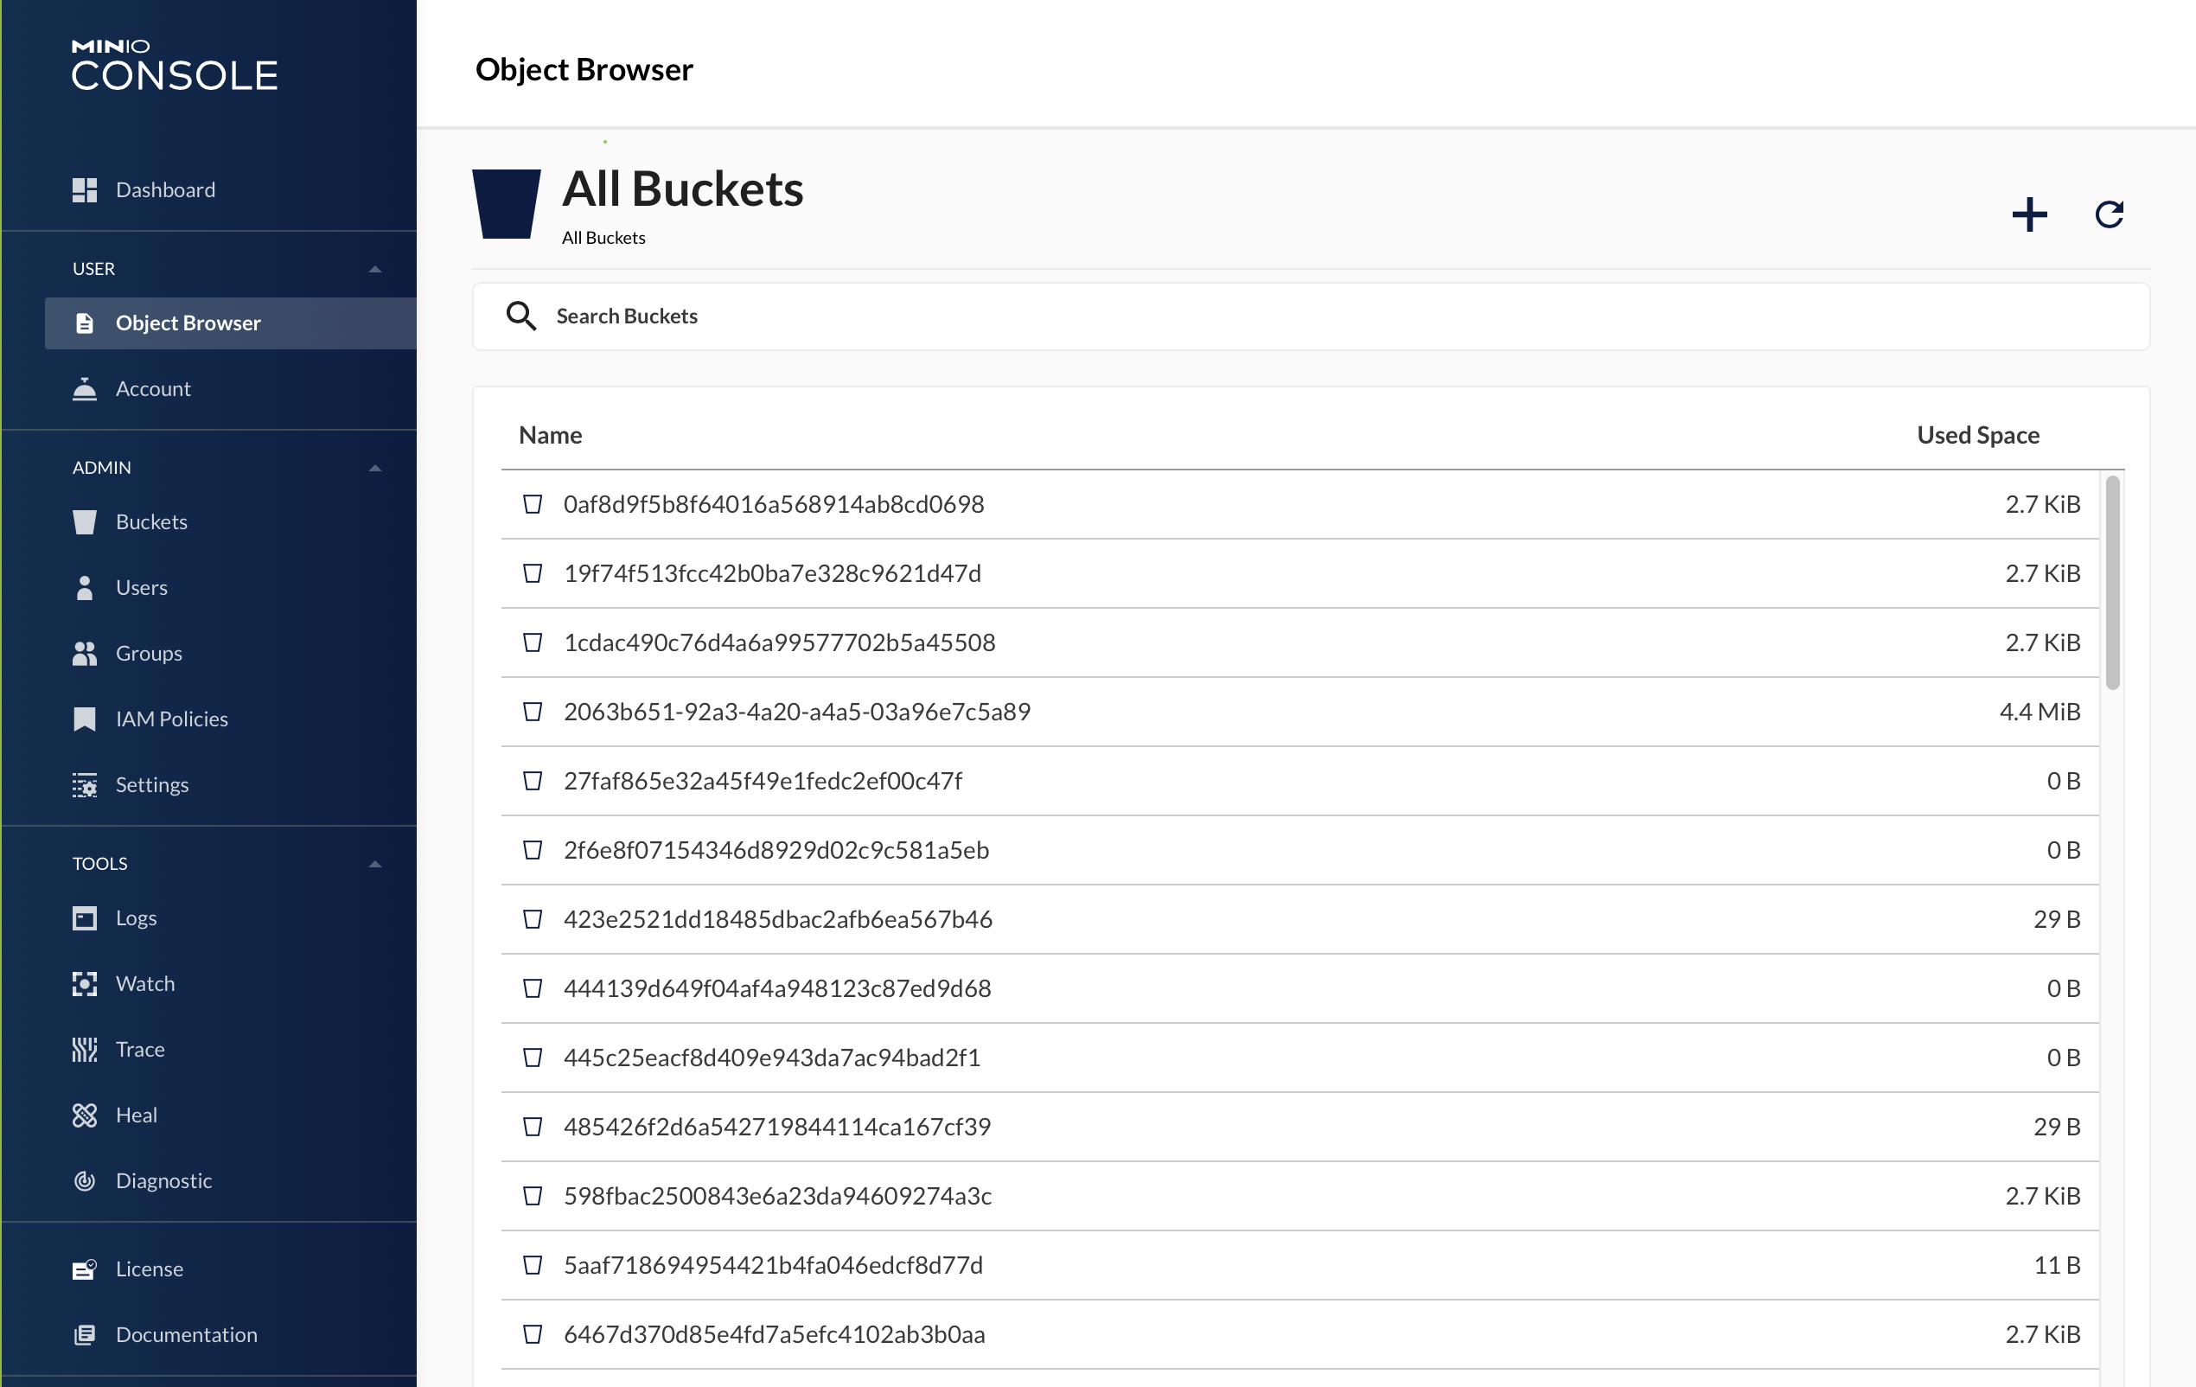This screenshot has height=1387, width=2196.
Task: Open bucket 6467d370d85e4fd7a5efc4102ab3b0aa
Action: coord(1299,1334)
